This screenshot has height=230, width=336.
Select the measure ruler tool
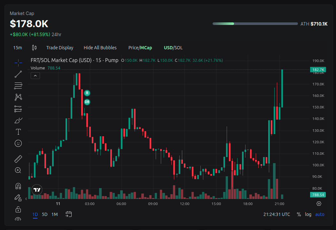tap(18, 158)
